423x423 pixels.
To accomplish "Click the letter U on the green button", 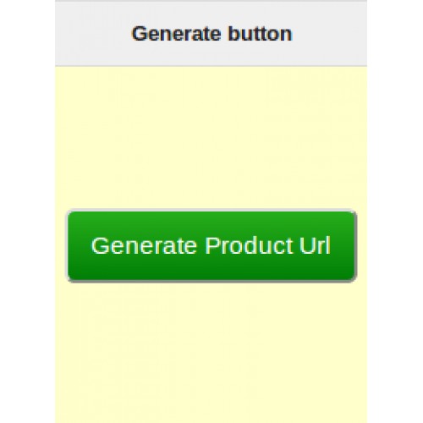I will point(307,245).
